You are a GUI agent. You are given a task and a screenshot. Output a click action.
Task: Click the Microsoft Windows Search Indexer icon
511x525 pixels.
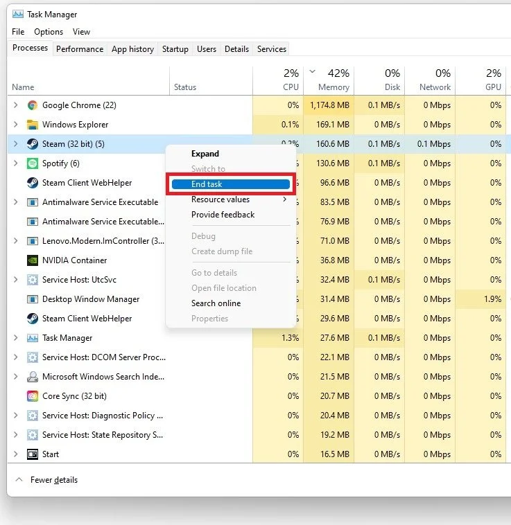[x=33, y=377]
